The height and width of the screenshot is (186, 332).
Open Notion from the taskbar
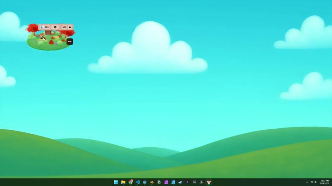[x=159, y=182]
